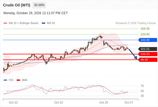Click the black 101.01 current price tag
The width and height of the screenshot is (158, 107).
coord(148,49)
